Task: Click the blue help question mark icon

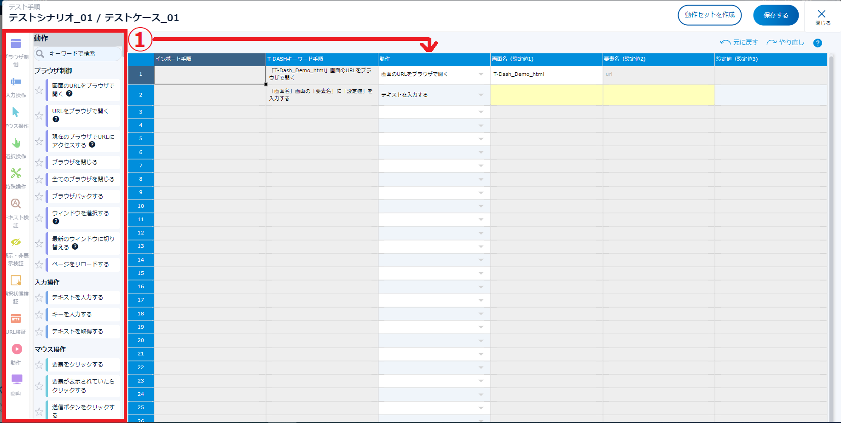Action: [x=818, y=43]
